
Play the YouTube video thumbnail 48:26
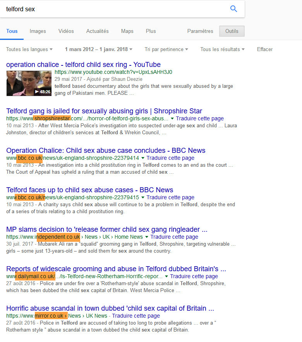point(29,83)
